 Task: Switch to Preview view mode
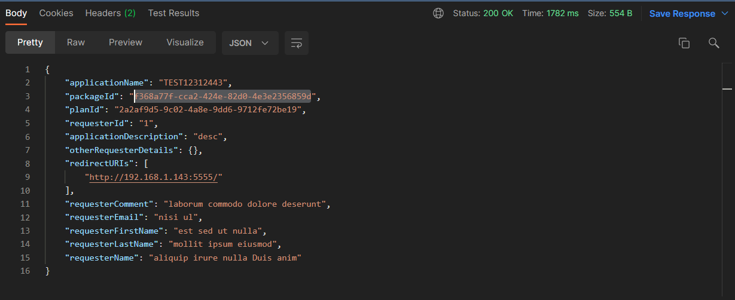click(x=126, y=42)
